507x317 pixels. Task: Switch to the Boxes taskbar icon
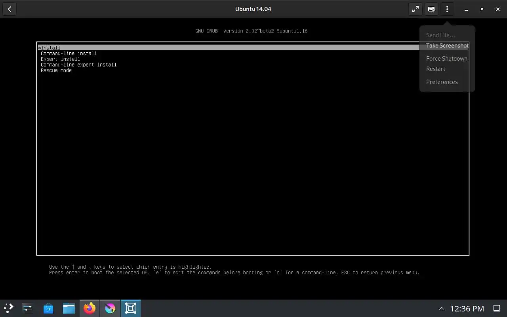pos(131,308)
